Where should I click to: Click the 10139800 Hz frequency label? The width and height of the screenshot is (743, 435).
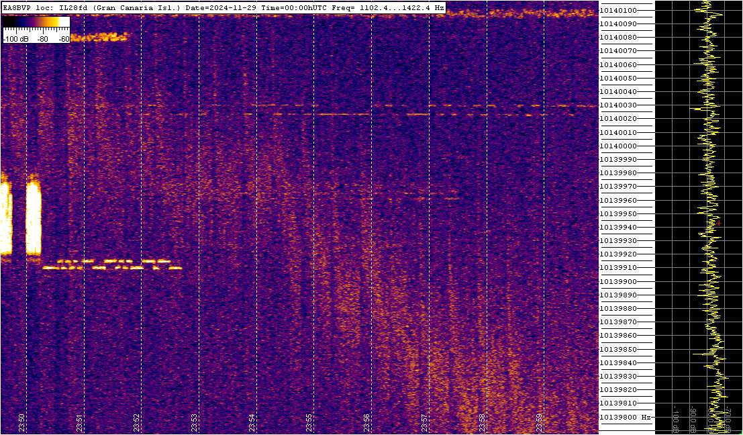[x=625, y=418]
